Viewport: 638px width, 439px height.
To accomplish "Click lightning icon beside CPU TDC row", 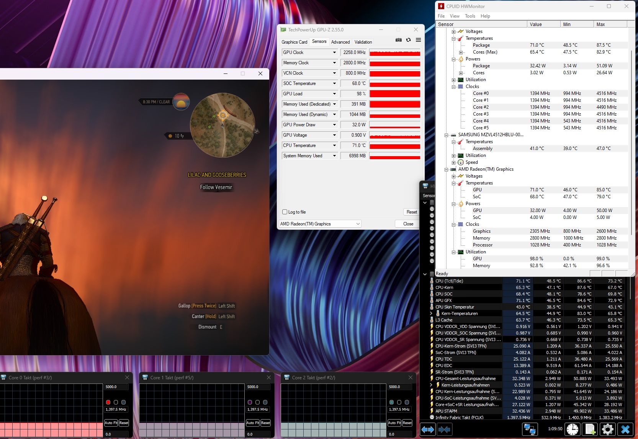I will (432, 359).
